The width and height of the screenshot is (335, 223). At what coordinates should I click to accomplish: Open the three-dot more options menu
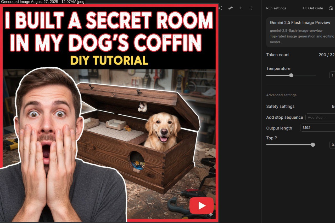[x=251, y=8]
